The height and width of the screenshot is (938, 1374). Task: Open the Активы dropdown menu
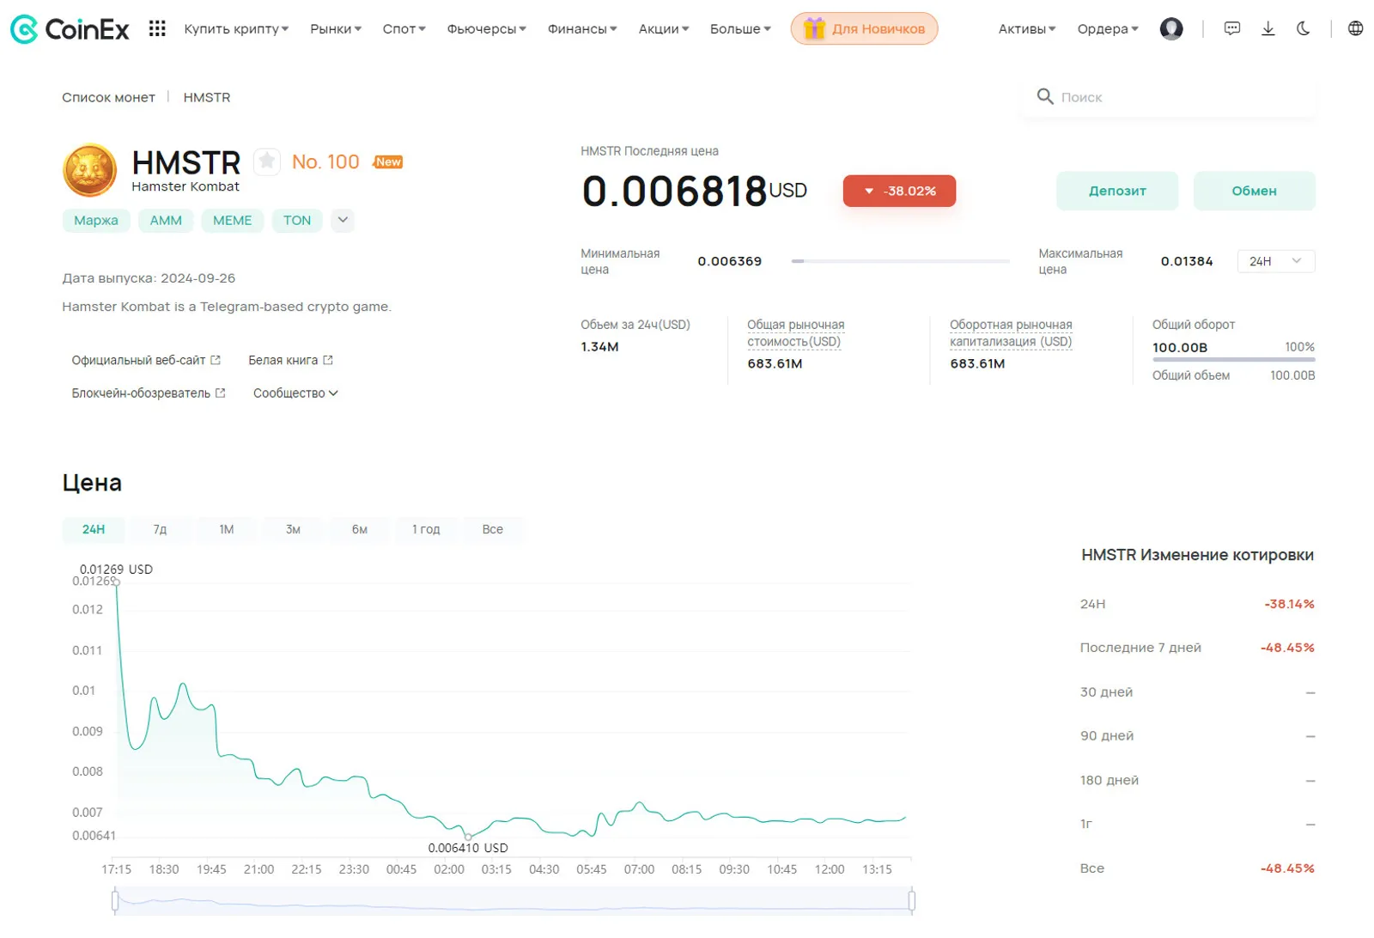[x=1027, y=29]
